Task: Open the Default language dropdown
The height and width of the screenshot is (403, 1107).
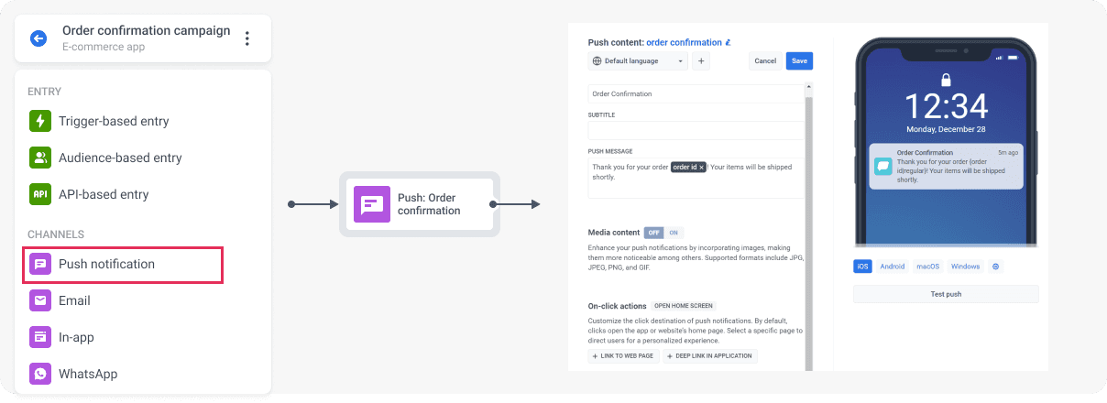Action: pos(639,61)
